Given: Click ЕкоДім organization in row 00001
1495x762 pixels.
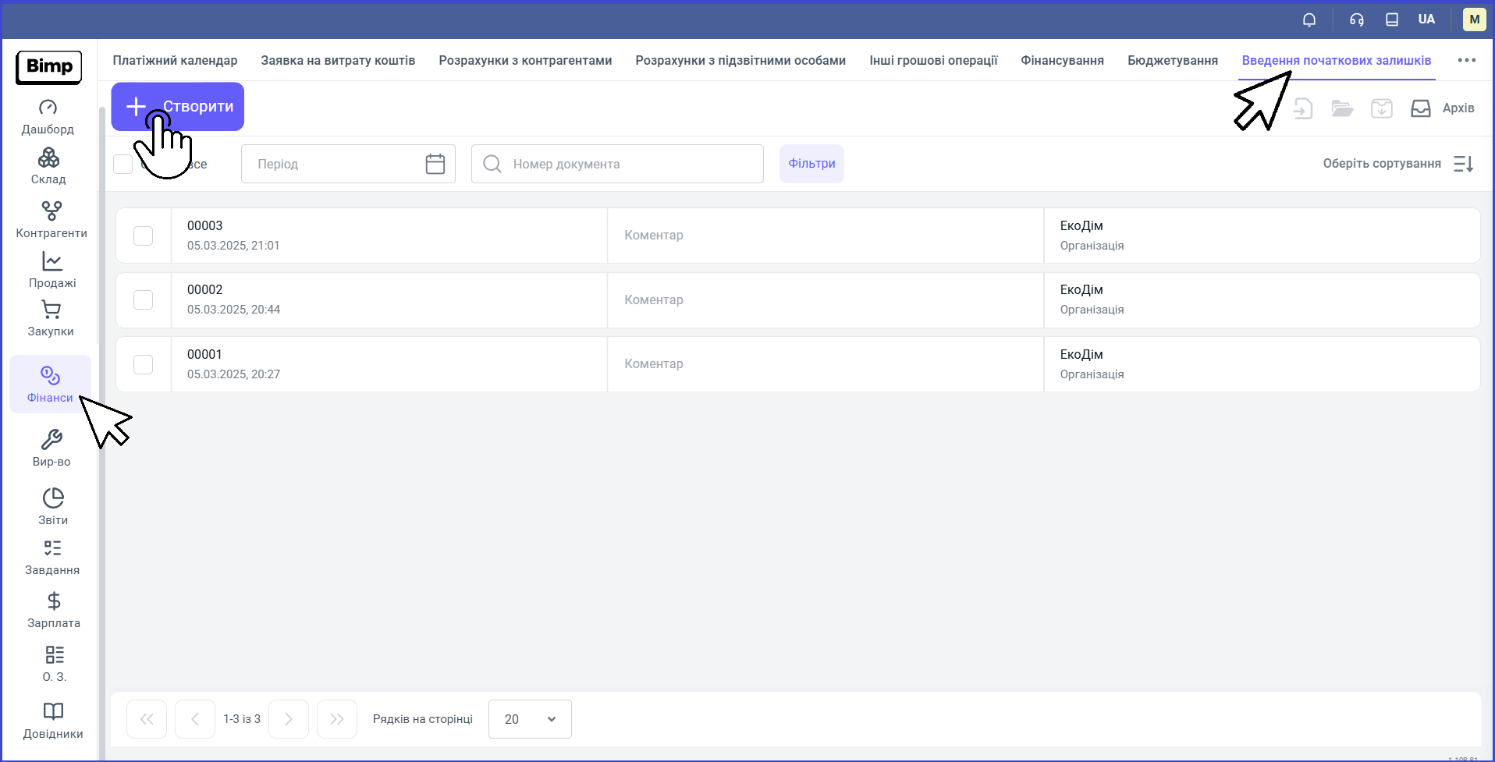Looking at the screenshot, I should pos(1081,354).
